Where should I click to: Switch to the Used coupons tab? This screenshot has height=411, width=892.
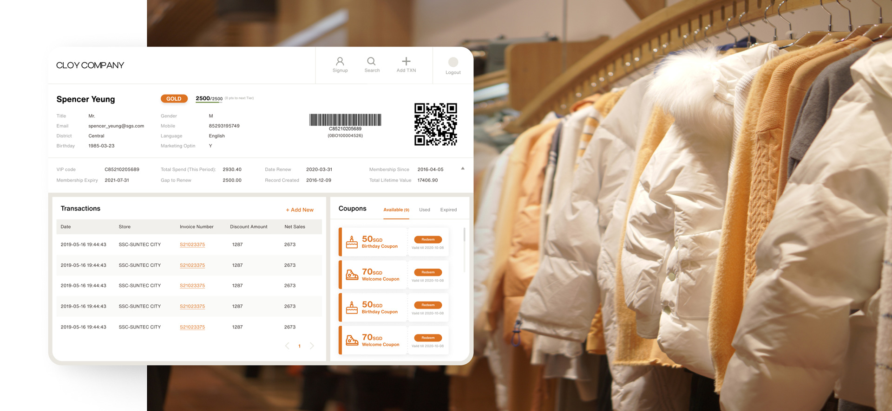[x=424, y=210]
